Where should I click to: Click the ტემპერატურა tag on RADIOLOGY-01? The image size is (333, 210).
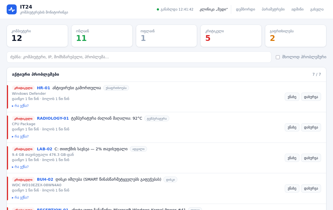pyautogui.click(x=157, y=119)
